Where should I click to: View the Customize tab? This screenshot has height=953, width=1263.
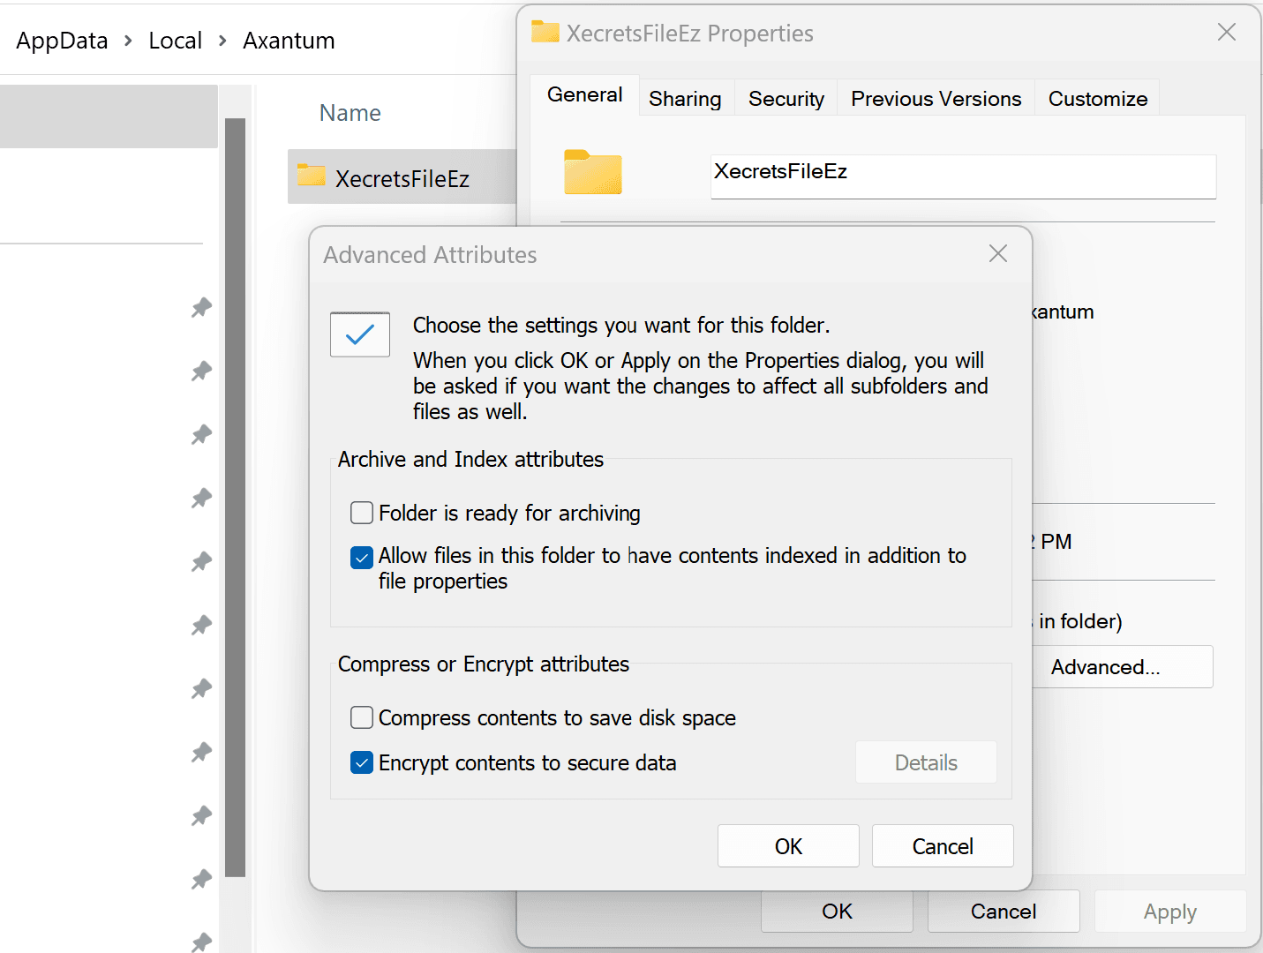click(1096, 98)
